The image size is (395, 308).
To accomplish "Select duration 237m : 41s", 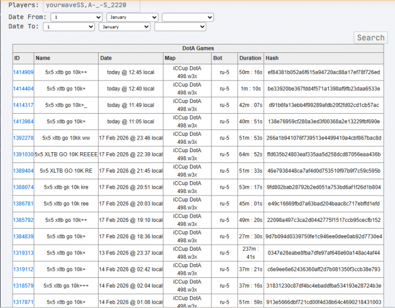I will tap(250, 253).
